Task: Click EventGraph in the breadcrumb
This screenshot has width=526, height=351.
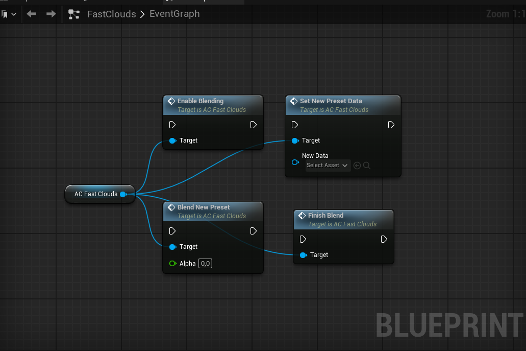Action: pos(174,14)
